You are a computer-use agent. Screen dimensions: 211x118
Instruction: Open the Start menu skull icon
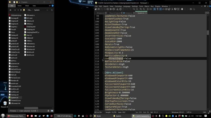click(3, 116)
